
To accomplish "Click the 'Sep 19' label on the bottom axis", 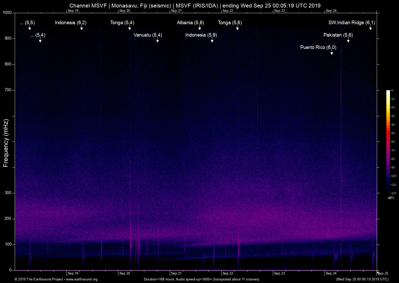I will point(73,273).
